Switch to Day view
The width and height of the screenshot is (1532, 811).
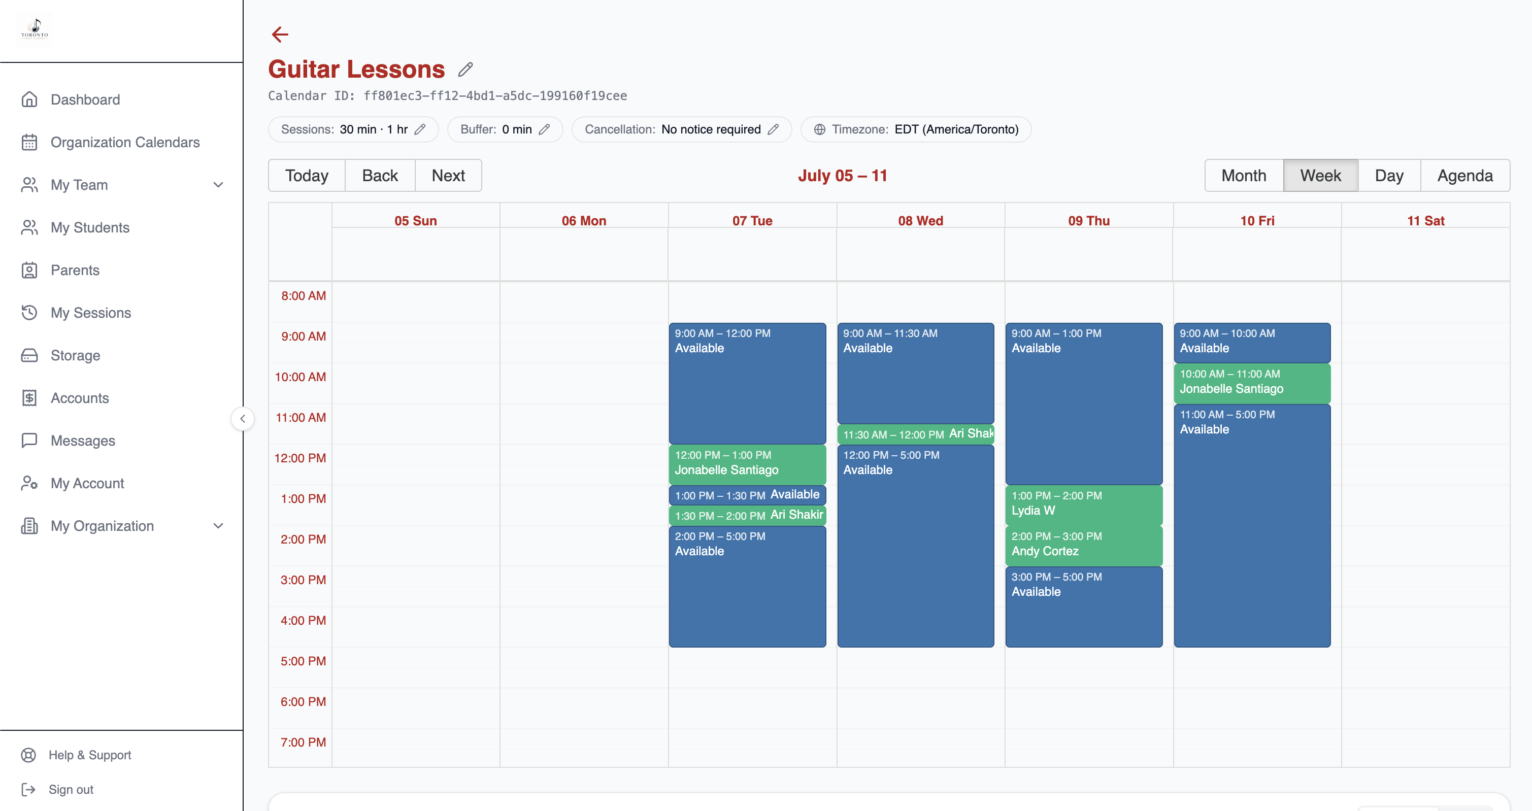click(1389, 176)
